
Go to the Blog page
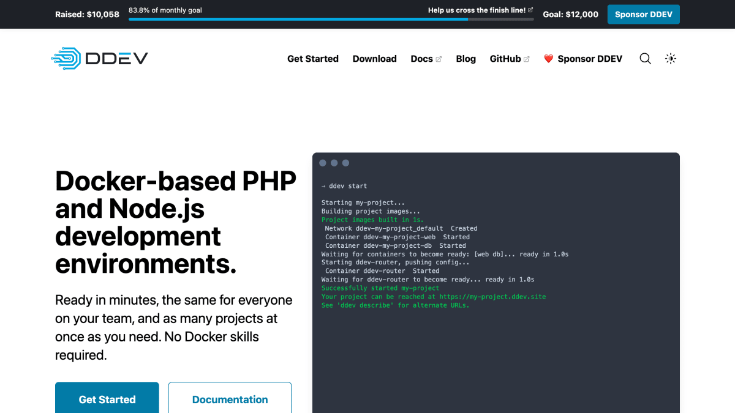[x=466, y=59]
